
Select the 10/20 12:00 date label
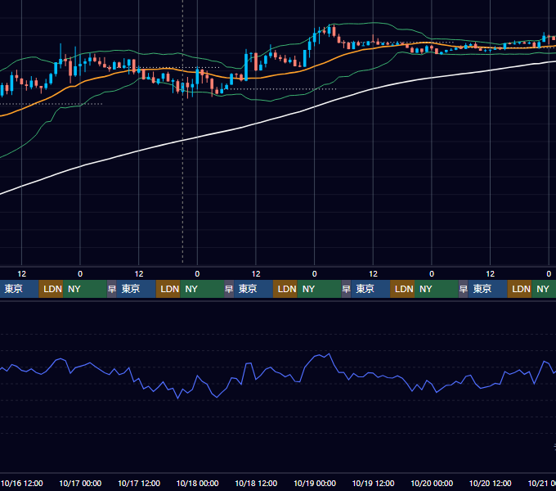491,483
